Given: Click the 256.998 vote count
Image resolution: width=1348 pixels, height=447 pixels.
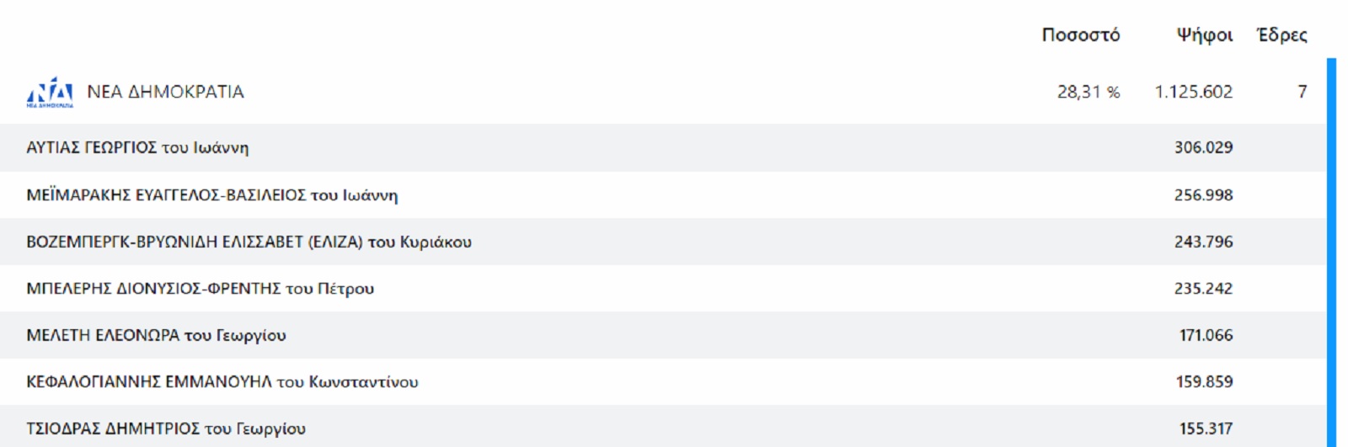Looking at the screenshot, I should tap(1204, 195).
